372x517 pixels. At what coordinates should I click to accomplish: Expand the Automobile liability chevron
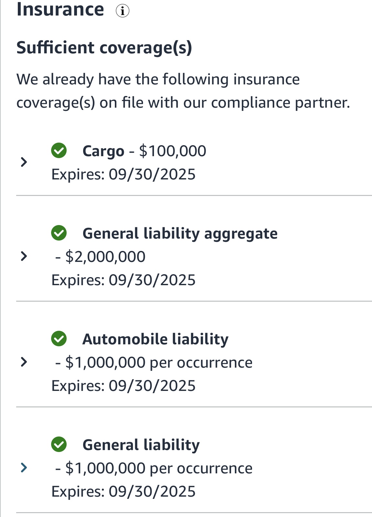(24, 362)
